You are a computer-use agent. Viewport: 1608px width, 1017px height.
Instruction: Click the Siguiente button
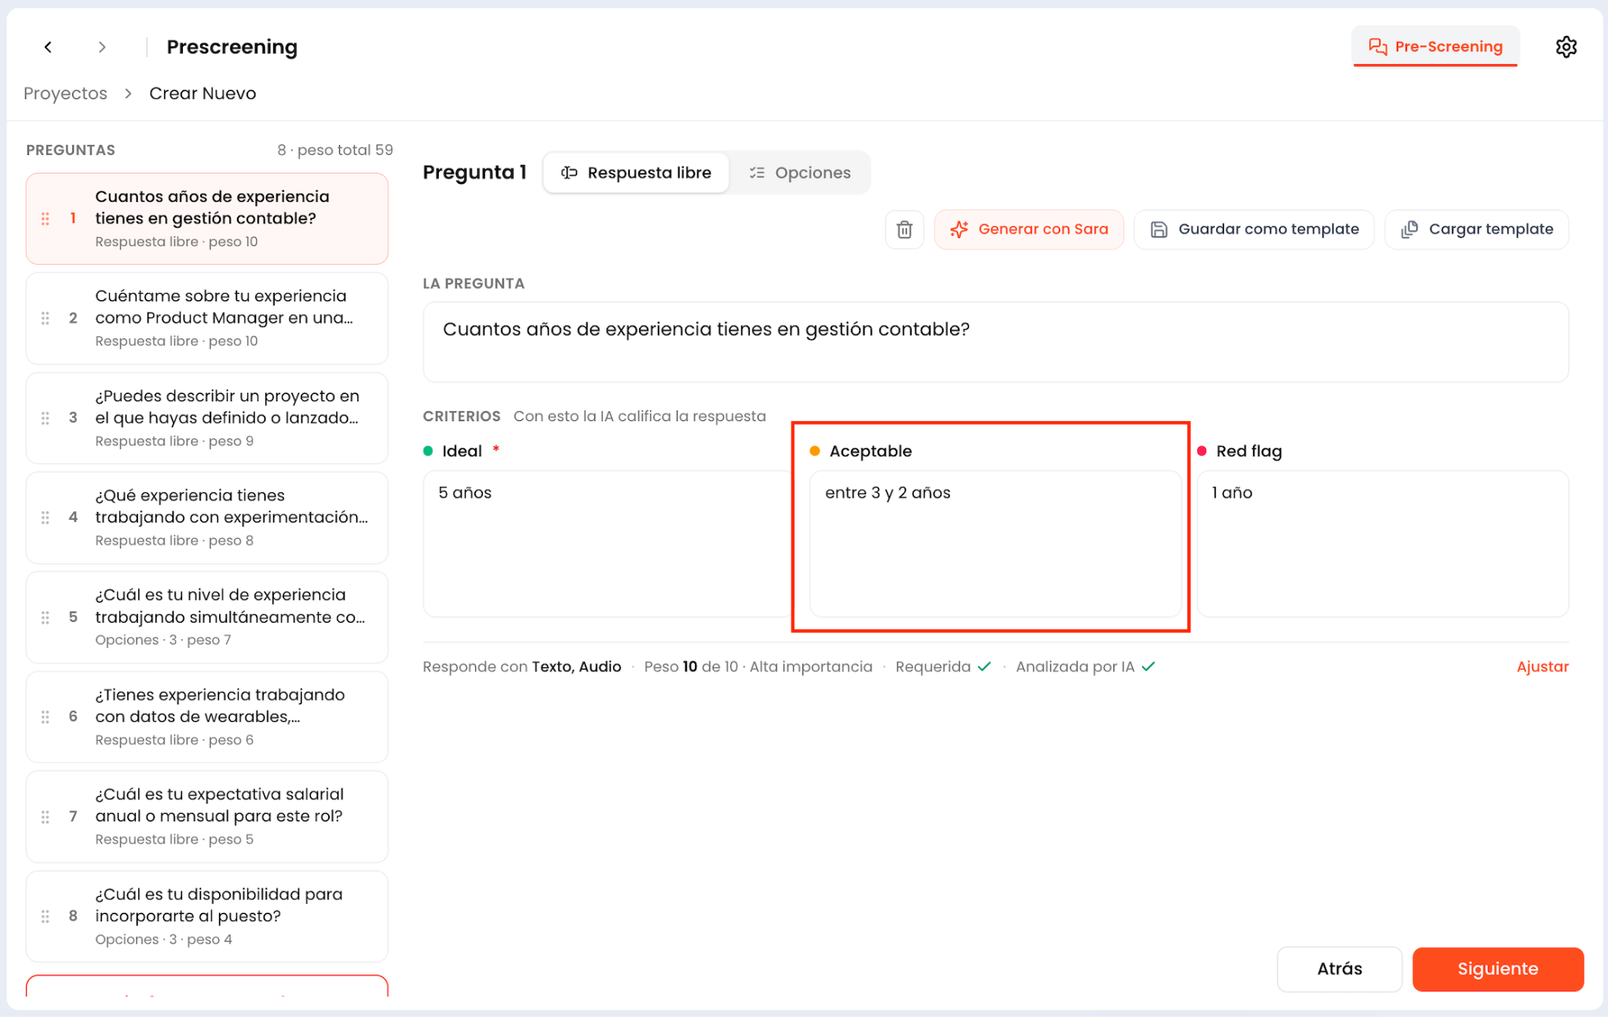coord(1497,969)
